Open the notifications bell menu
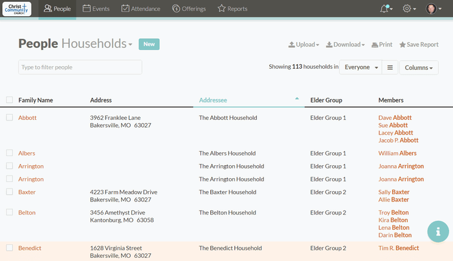 click(x=386, y=8)
